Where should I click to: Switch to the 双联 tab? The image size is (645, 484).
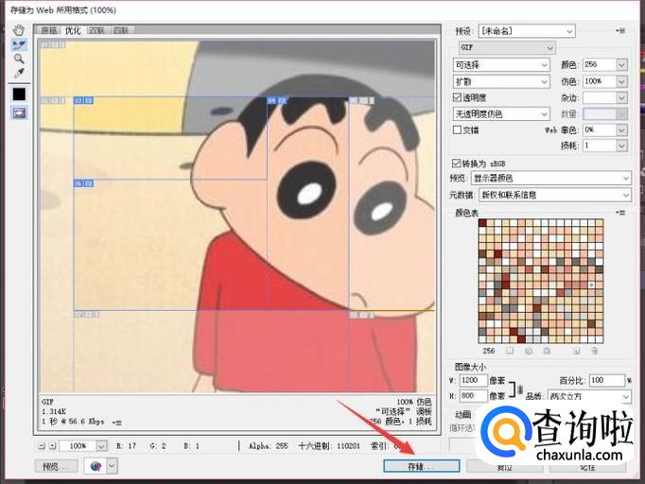pyautogui.click(x=97, y=30)
